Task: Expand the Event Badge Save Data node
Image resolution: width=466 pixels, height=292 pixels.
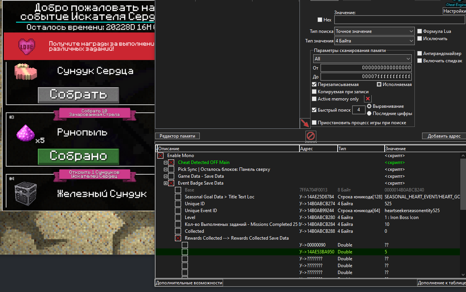Action: coord(166,183)
